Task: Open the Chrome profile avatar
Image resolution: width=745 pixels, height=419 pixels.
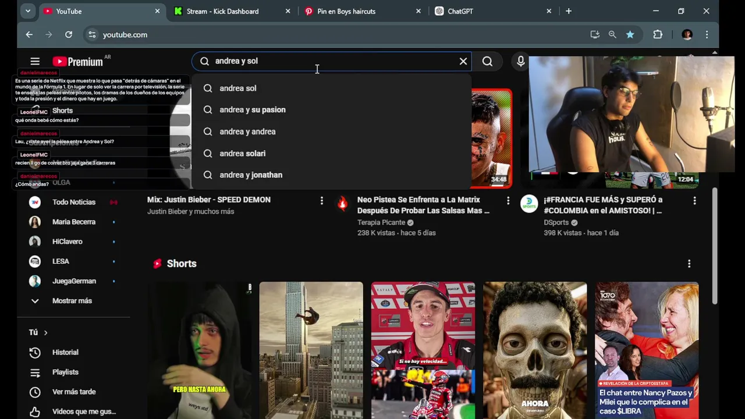Action: point(687,35)
